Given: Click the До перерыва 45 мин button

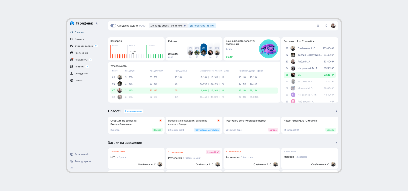Looking at the screenshot, I should pos(202,26).
